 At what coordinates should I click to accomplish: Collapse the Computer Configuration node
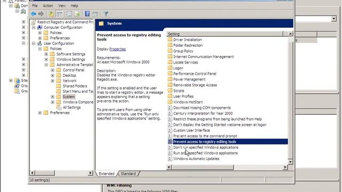click(34, 27)
